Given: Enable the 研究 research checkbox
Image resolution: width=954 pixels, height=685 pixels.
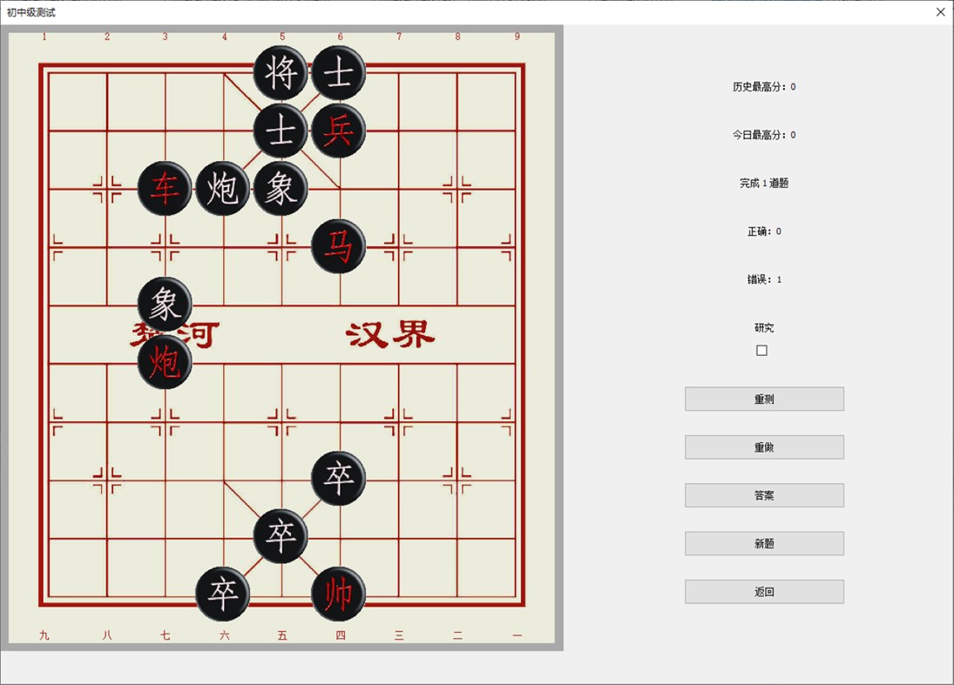Looking at the screenshot, I should pos(762,350).
